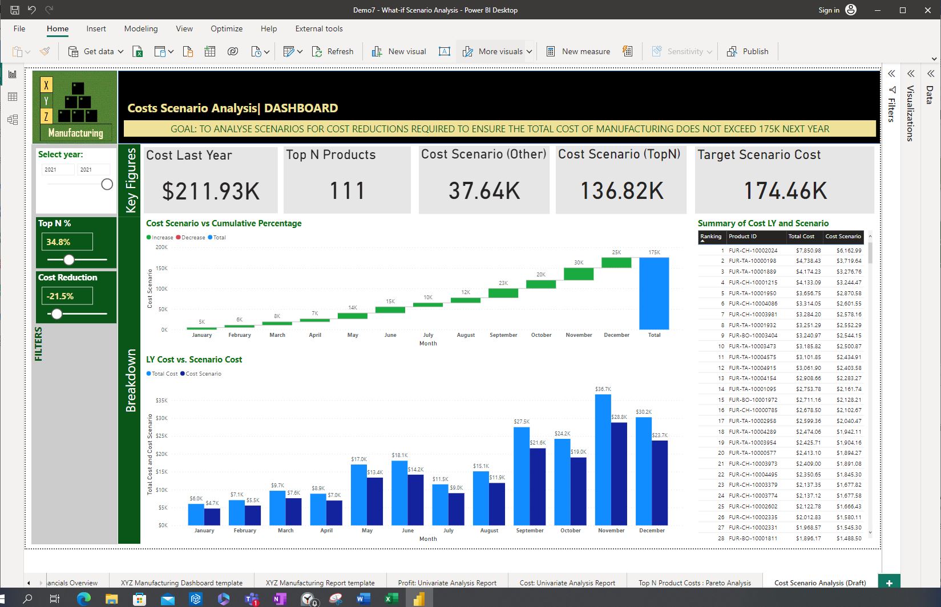Expand the Data pane chevron

point(931,74)
